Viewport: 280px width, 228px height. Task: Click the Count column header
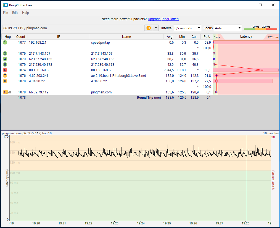pos(21,37)
